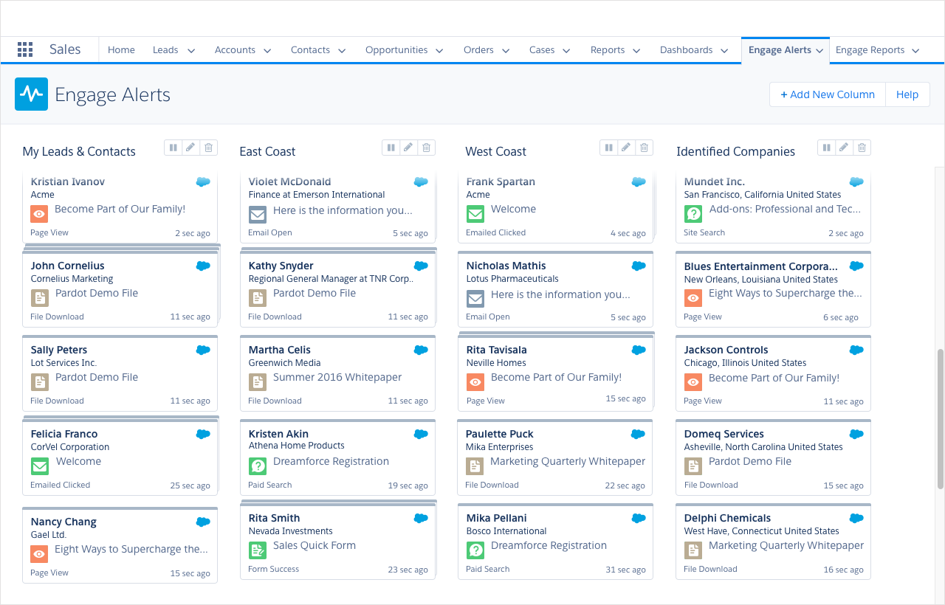
Task: Click 'Eight Ways to Supercharge' on Nancy Chang card
Action: point(131,549)
